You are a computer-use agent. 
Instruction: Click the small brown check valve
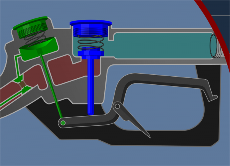point(23,84)
